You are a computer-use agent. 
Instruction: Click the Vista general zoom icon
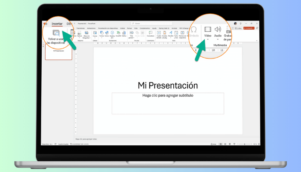(x=131, y=33)
